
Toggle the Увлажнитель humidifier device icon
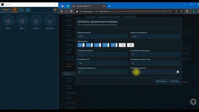pyautogui.click(x=50, y=21)
